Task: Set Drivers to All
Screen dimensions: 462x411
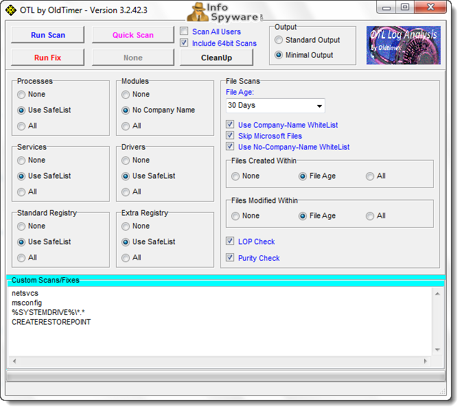Action: [x=126, y=193]
